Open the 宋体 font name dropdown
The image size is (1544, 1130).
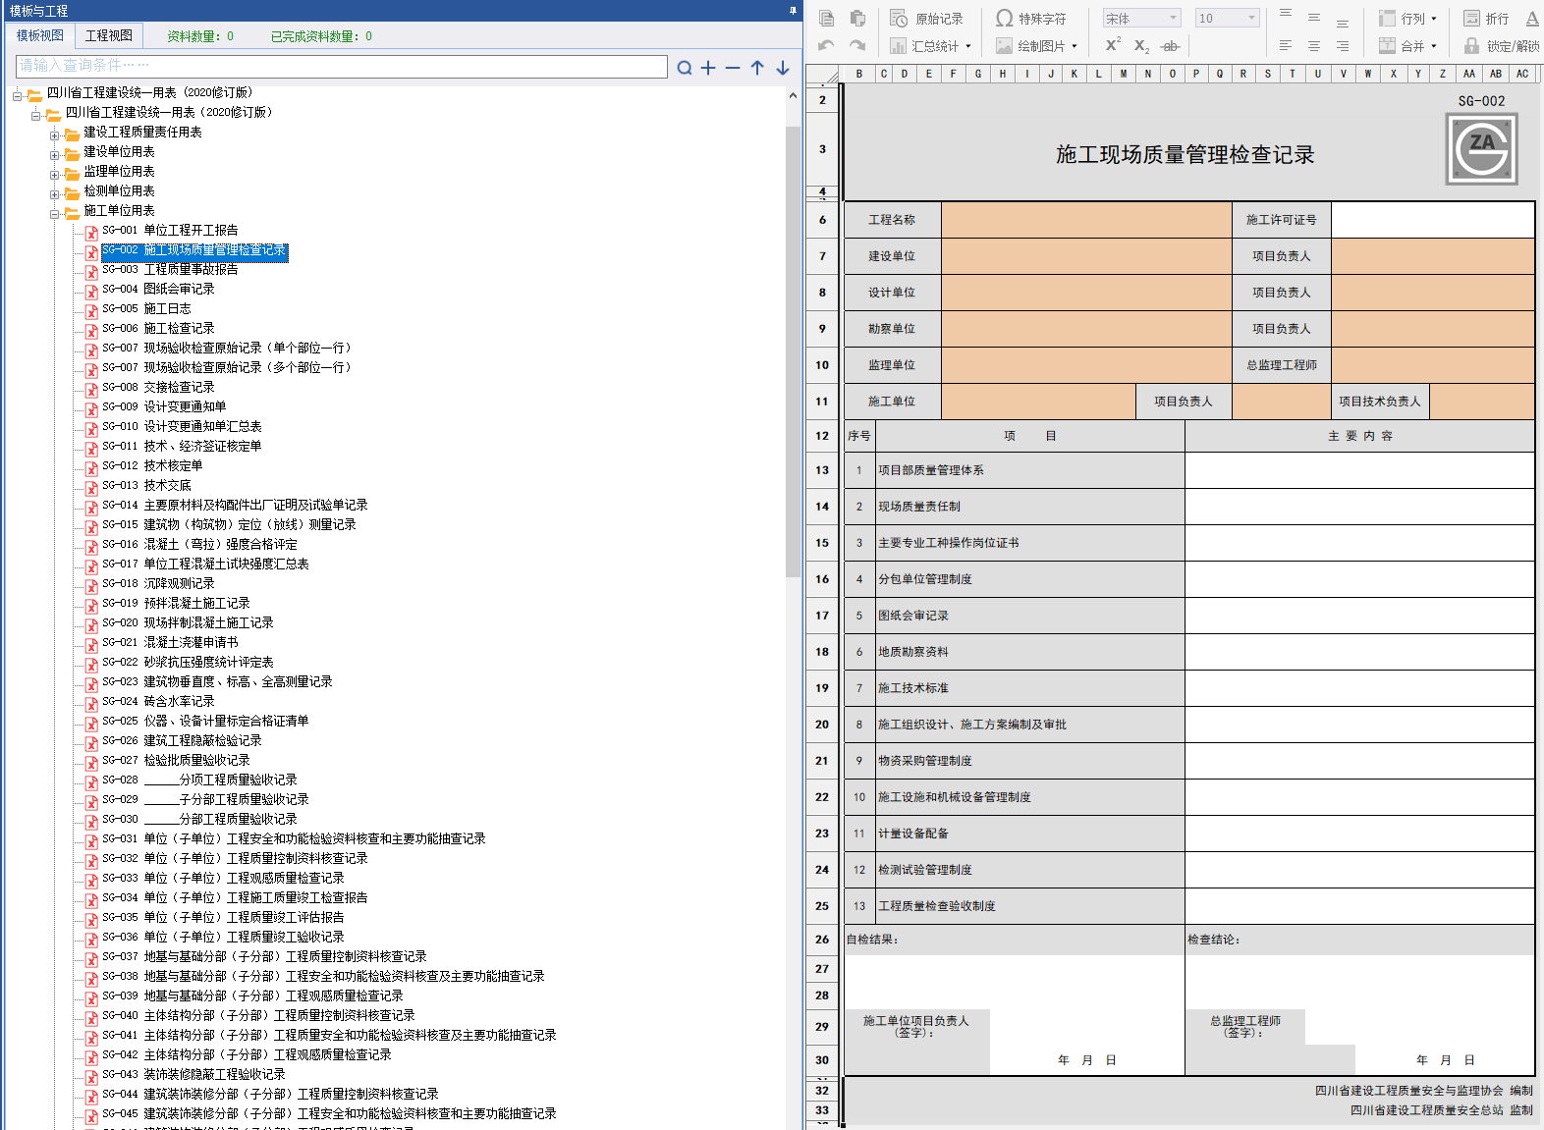1141,19
